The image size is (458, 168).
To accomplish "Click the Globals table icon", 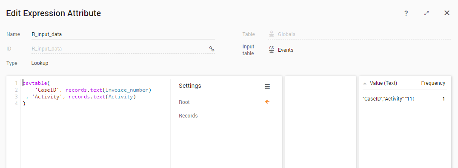I will coord(272,34).
